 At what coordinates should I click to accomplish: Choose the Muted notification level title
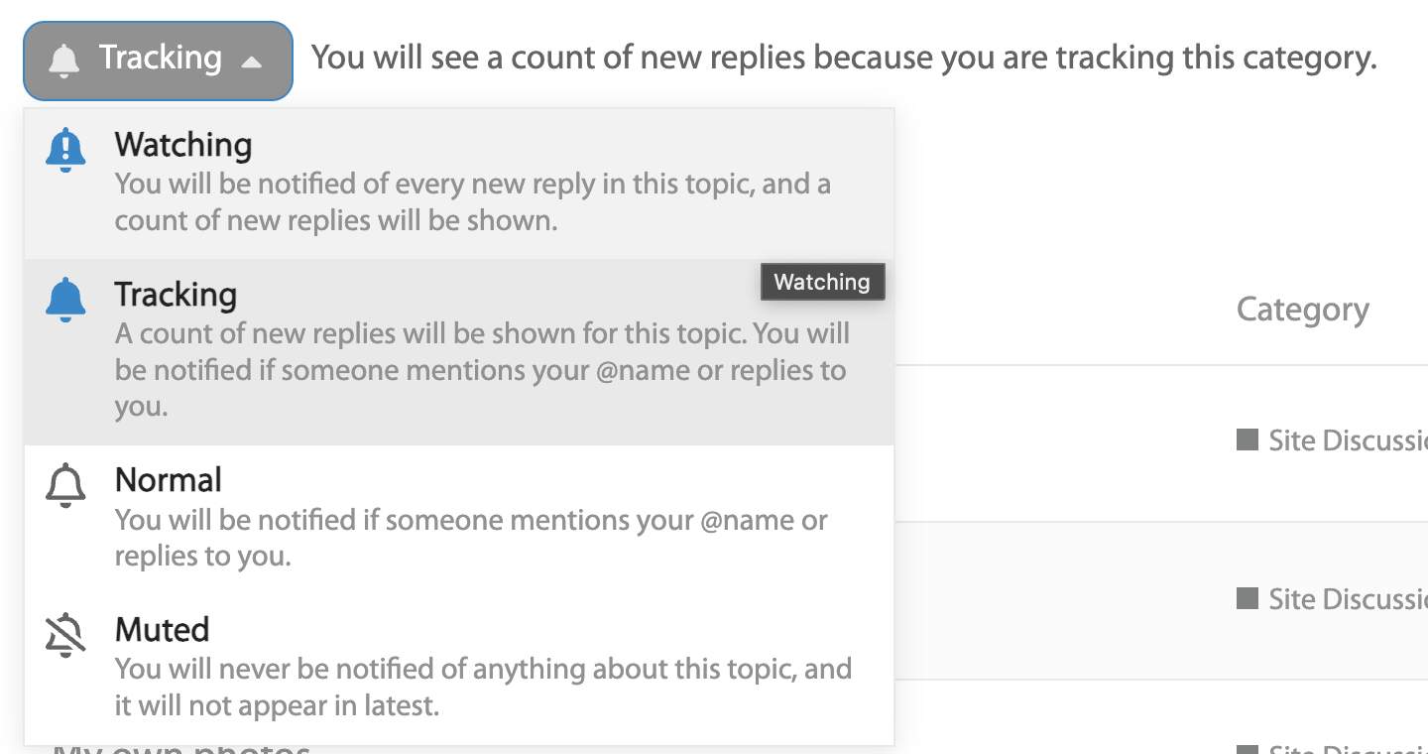pyautogui.click(x=163, y=629)
